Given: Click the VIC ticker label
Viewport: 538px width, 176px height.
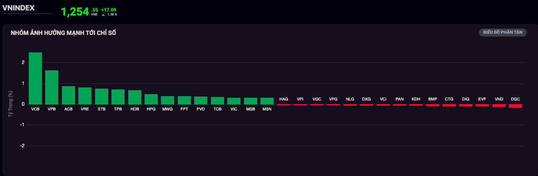Looking at the screenshot, I should 234,109.
